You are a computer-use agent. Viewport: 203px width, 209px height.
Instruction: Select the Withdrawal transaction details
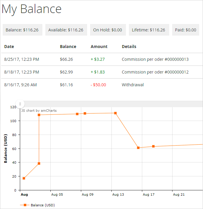click(x=133, y=85)
